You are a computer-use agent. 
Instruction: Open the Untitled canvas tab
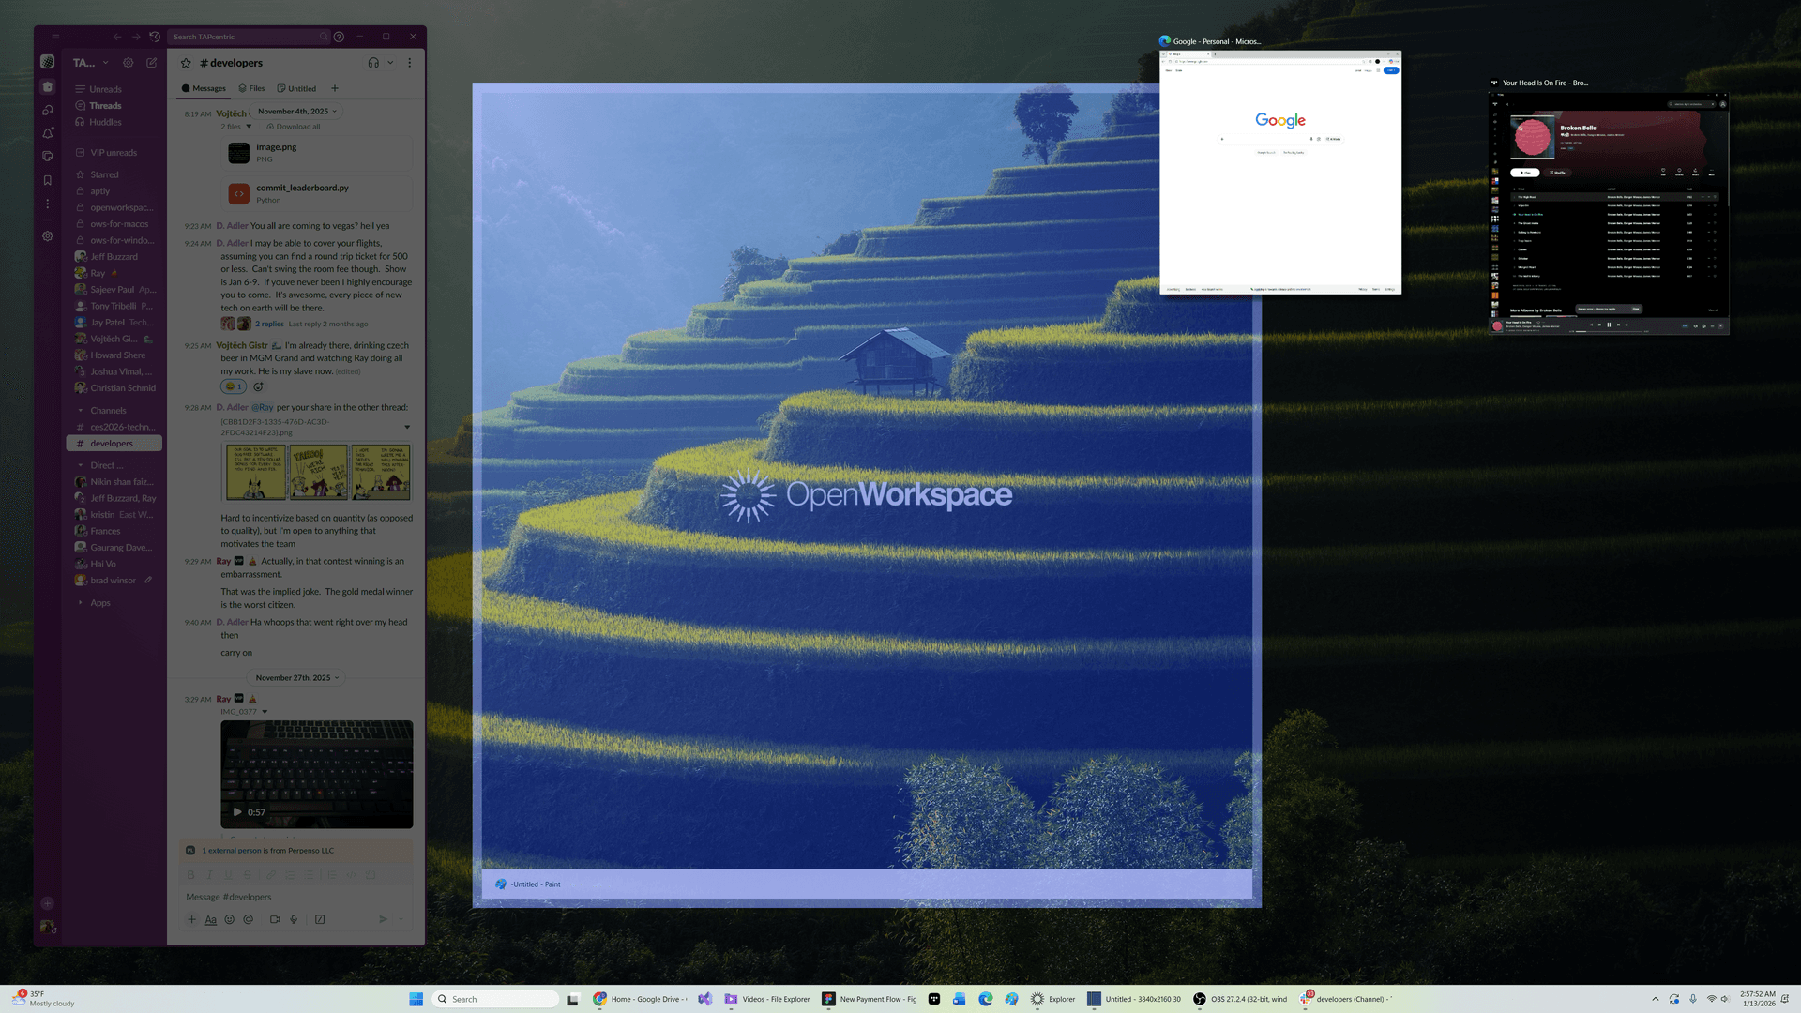click(x=296, y=88)
